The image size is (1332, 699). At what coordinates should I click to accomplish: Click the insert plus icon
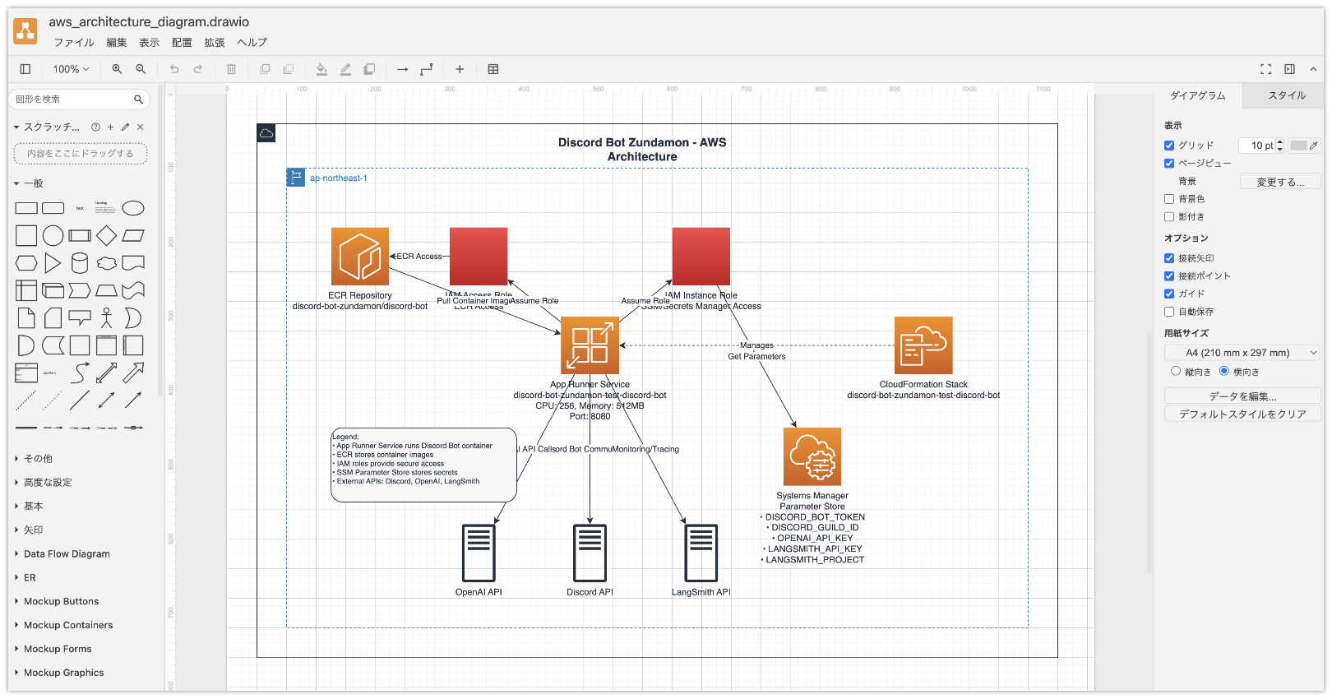click(460, 69)
